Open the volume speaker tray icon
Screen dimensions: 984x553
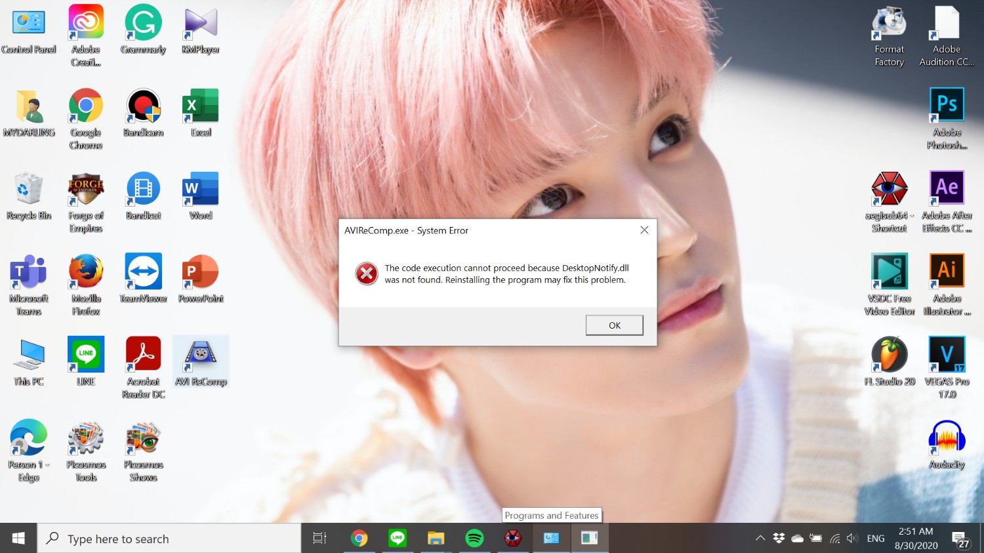pyautogui.click(x=852, y=538)
